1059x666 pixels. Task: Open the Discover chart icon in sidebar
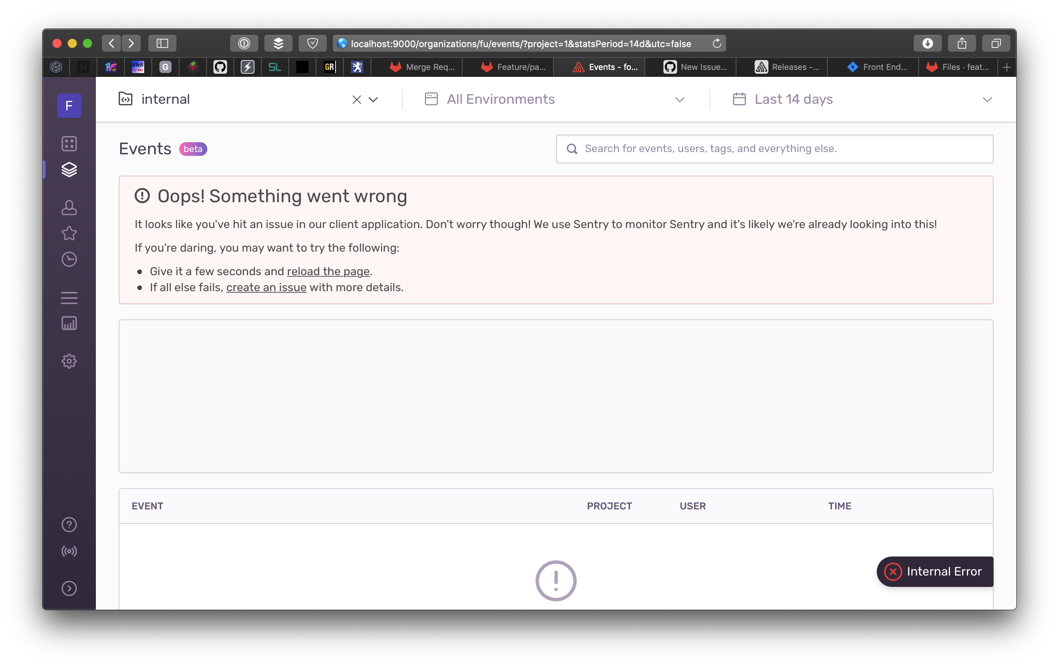pyautogui.click(x=70, y=323)
